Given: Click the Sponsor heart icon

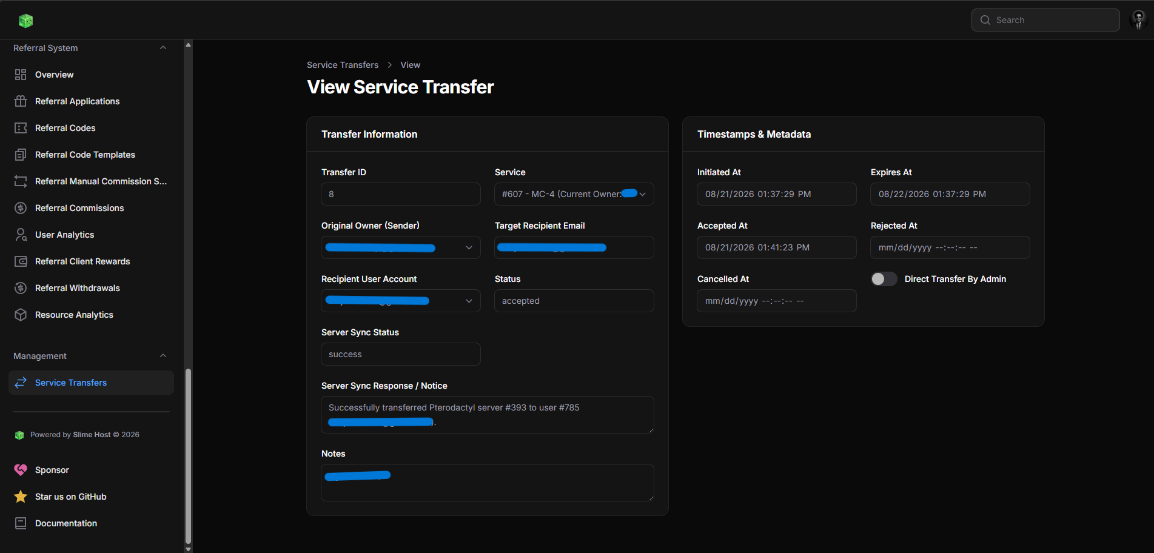Looking at the screenshot, I should pos(21,470).
